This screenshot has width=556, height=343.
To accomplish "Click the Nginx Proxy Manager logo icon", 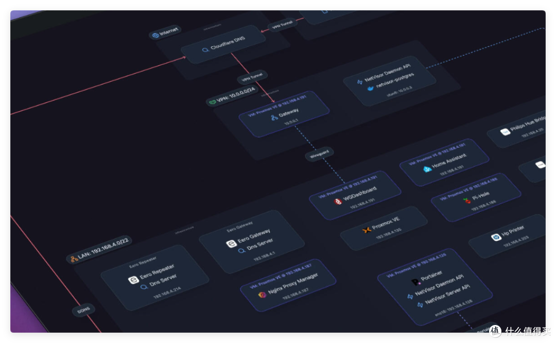I will [x=262, y=295].
